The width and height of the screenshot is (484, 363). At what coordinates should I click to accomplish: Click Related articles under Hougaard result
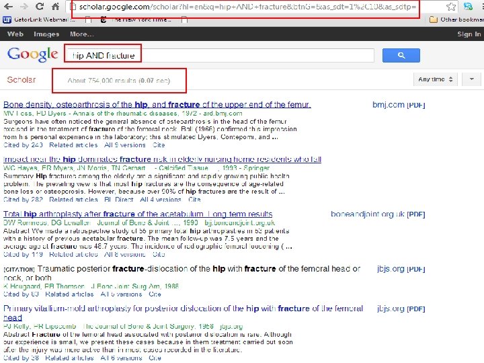(x=69, y=294)
